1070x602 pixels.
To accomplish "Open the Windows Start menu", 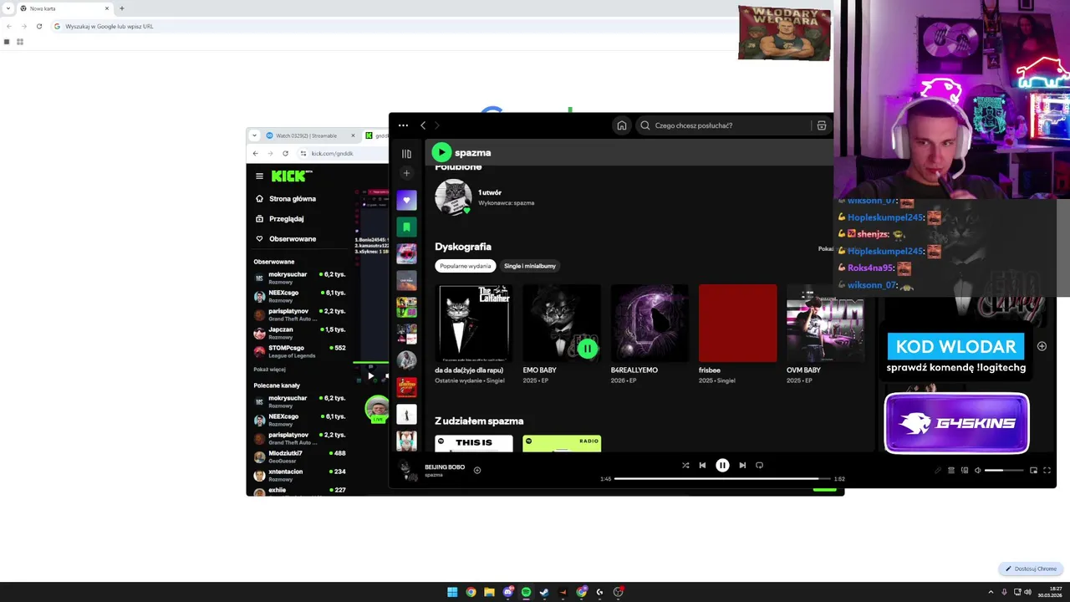I will [x=452, y=592].
